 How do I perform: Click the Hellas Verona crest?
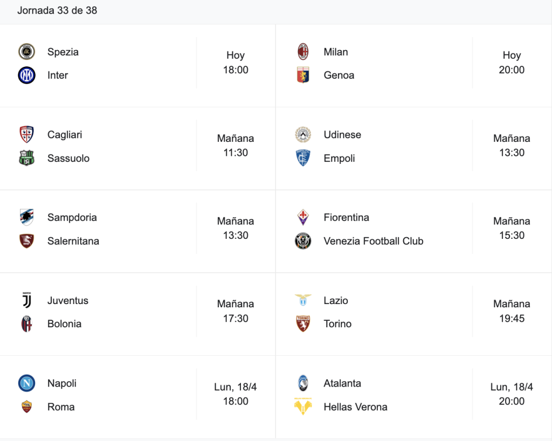[x=303, y=406]
